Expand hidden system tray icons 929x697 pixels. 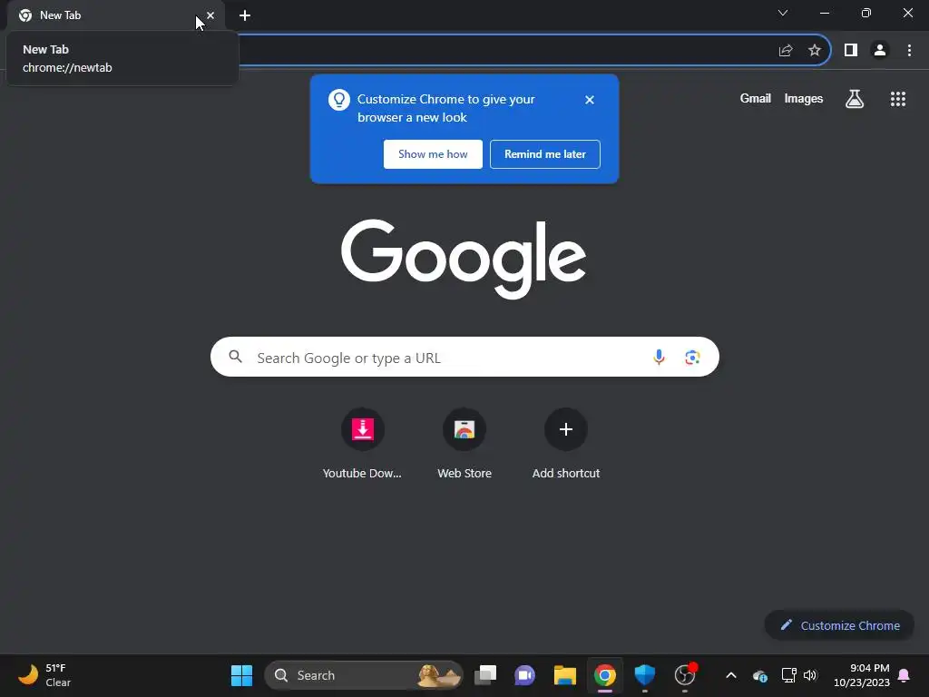click(731, 675)
